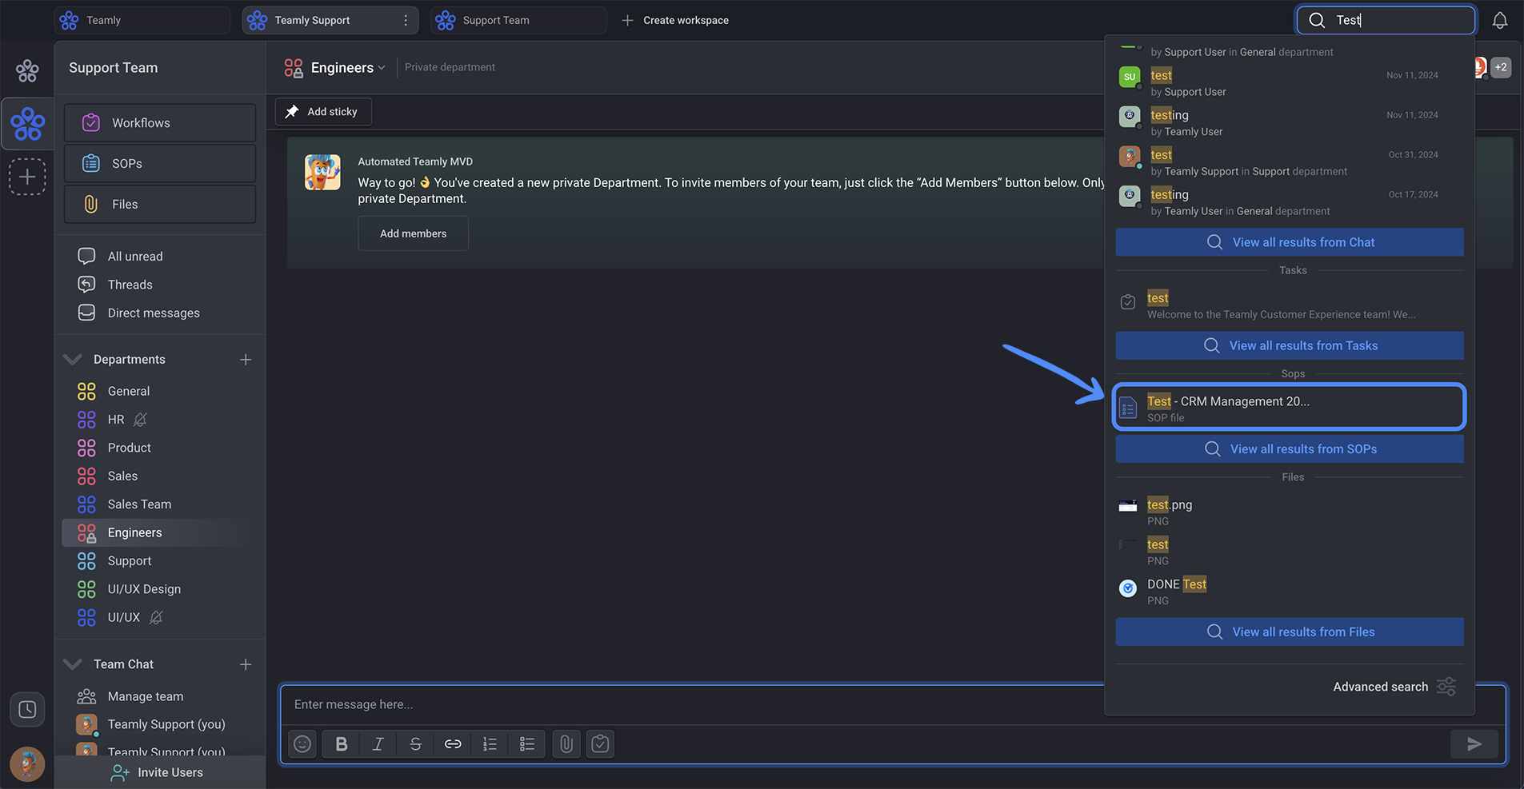The image size is (1524, 789).
Task: Click View all results from Chat
Action: pos(1290,242)
